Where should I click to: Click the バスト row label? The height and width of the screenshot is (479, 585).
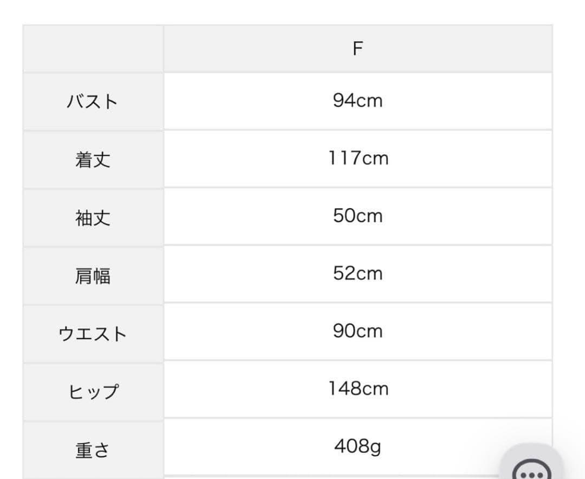pyautogui.click(x=92, y=101)
